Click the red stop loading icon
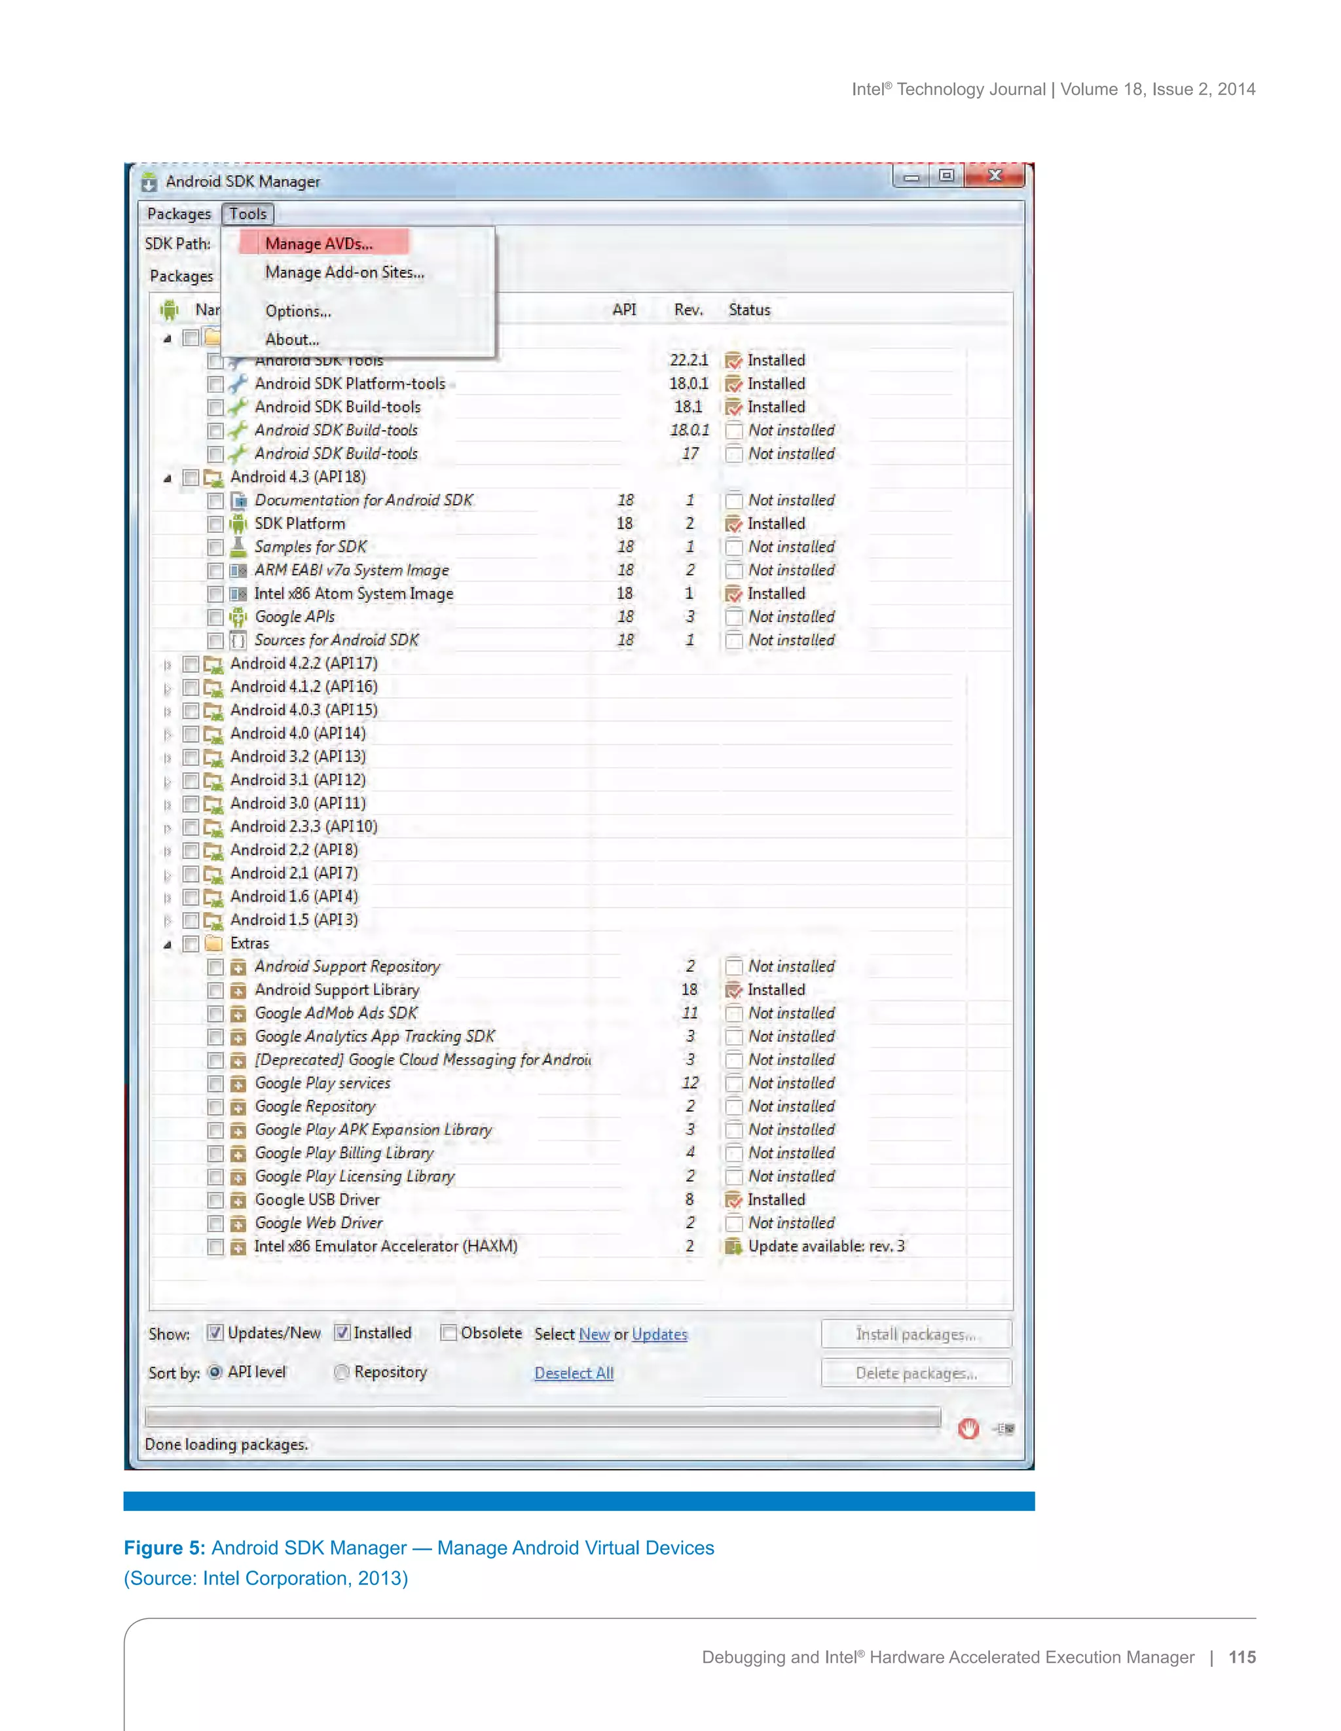This screenshot has width=1341, height=1731. [968, 1429]
